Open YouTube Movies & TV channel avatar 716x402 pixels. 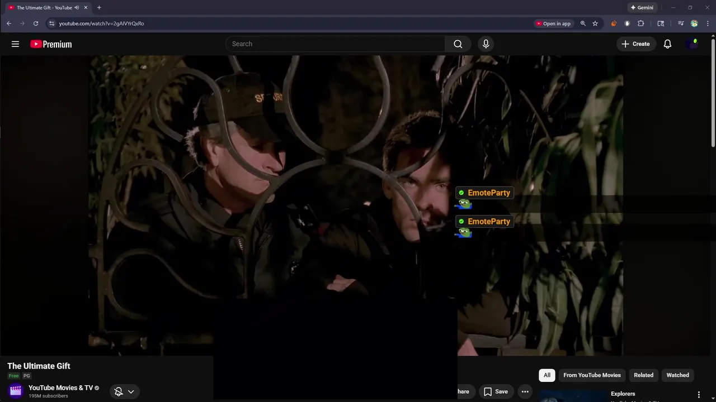(x=16, y=391)
